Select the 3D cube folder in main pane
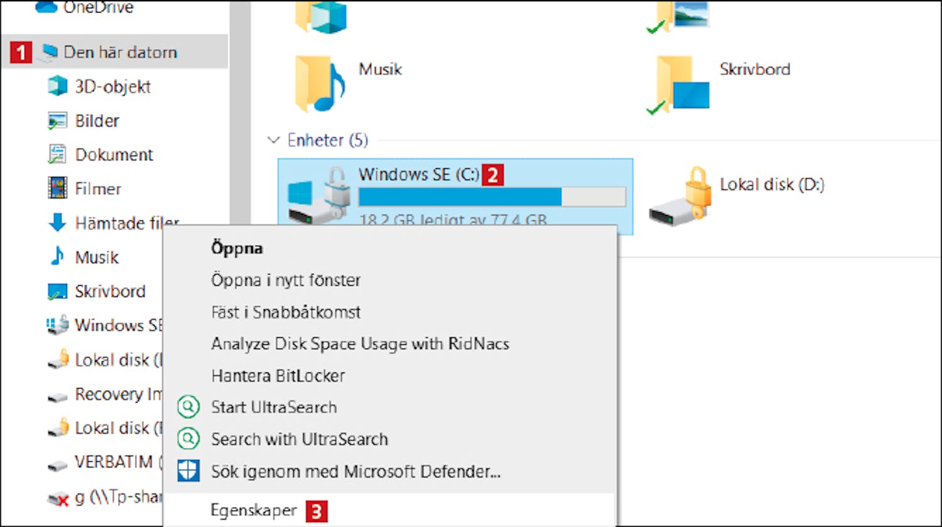942x527 pixels. point(321,16)
